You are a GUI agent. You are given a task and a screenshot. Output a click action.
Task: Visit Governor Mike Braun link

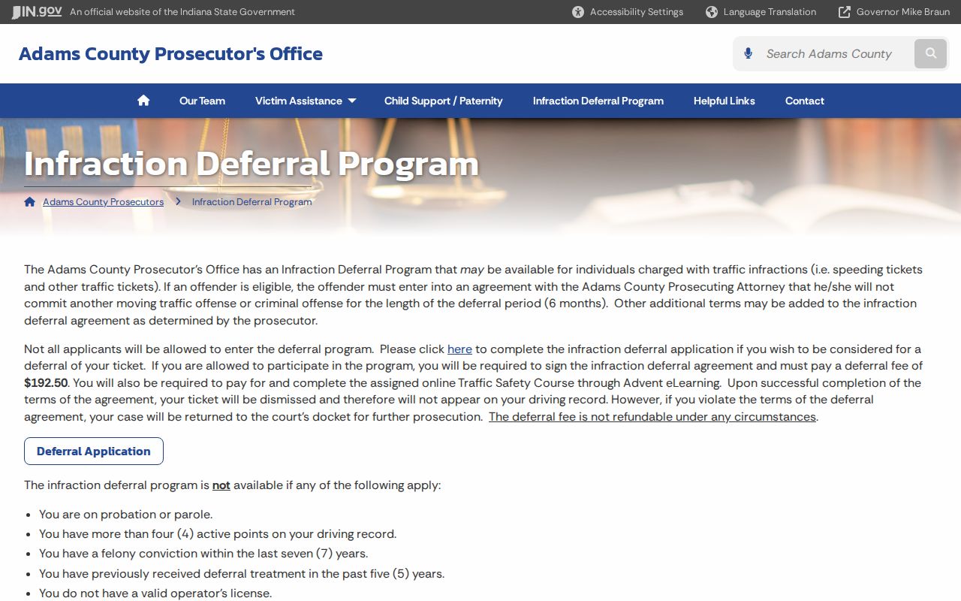click(893, 12)
